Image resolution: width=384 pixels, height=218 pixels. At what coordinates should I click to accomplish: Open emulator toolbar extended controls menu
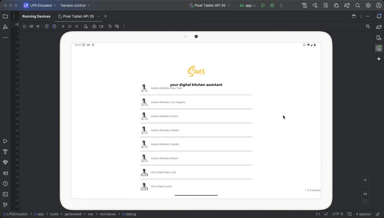(x=124, y=26)
